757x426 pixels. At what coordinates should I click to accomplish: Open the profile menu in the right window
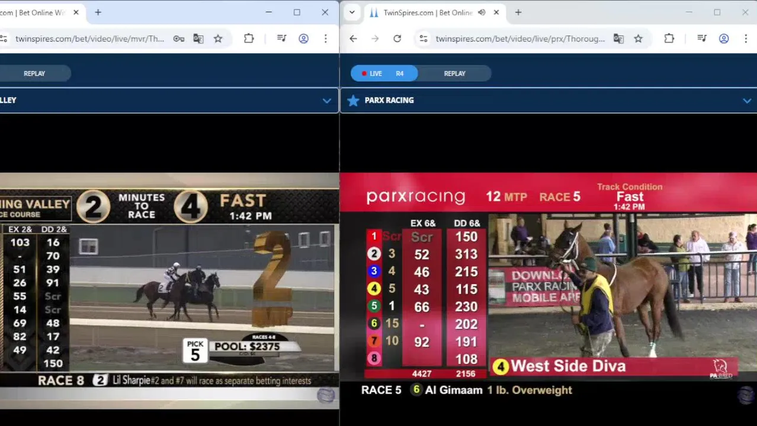tap(724, 38)
